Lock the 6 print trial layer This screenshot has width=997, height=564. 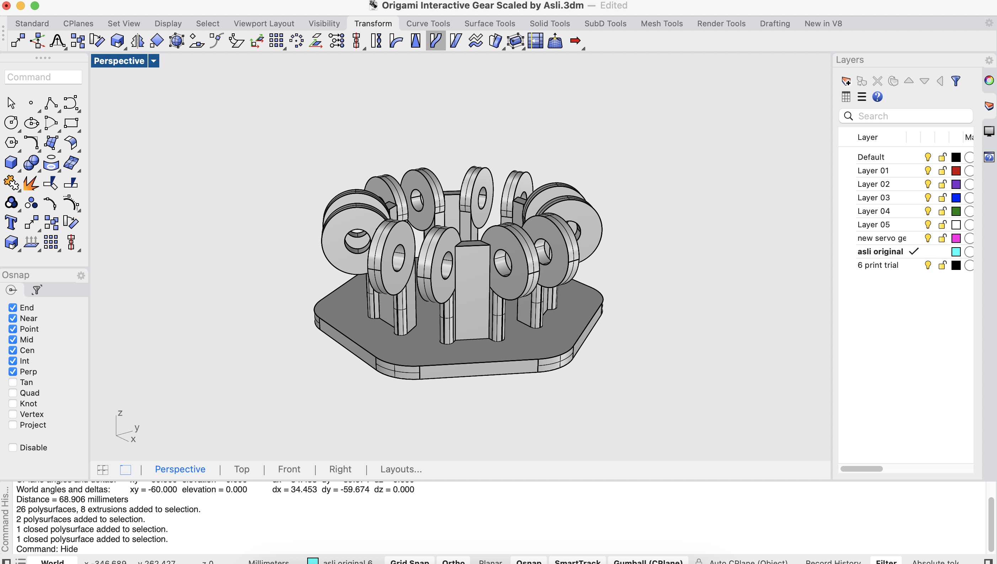pyautogui.click(x=942, y=265)
